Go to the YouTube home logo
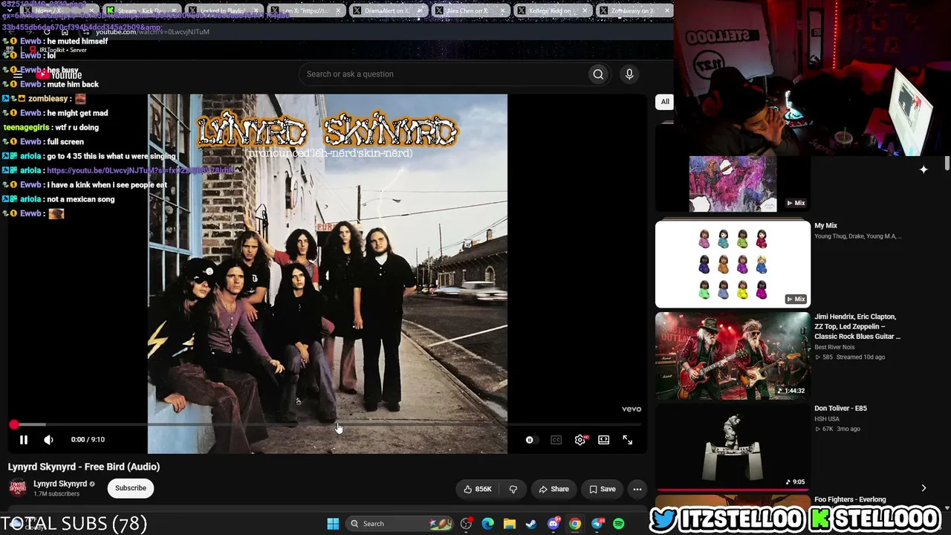The width and height of the screenshot is (951, 535). tap(59, 74)
